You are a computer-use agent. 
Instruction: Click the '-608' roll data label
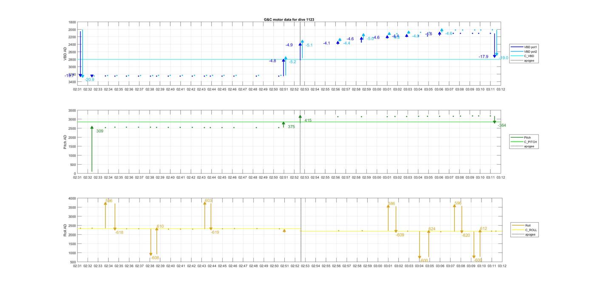pos(155,258)
